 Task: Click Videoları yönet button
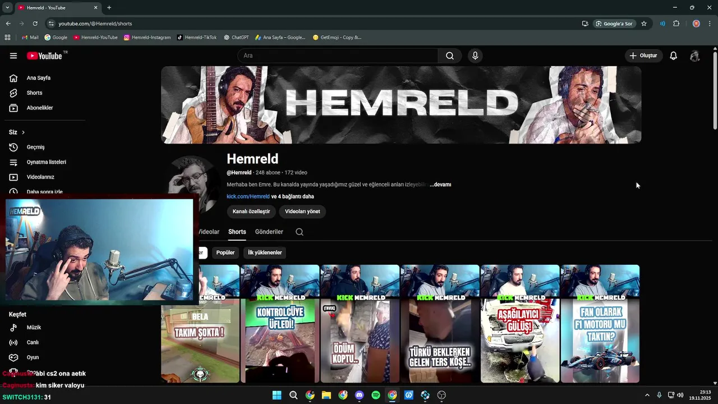pyautogui.click(x=302, y=212)
